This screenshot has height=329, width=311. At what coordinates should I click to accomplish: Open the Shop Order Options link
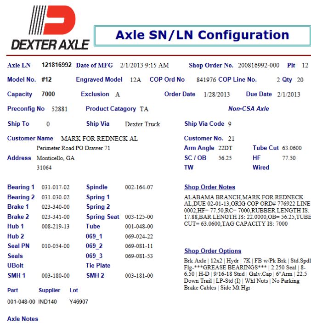[213, 251]
